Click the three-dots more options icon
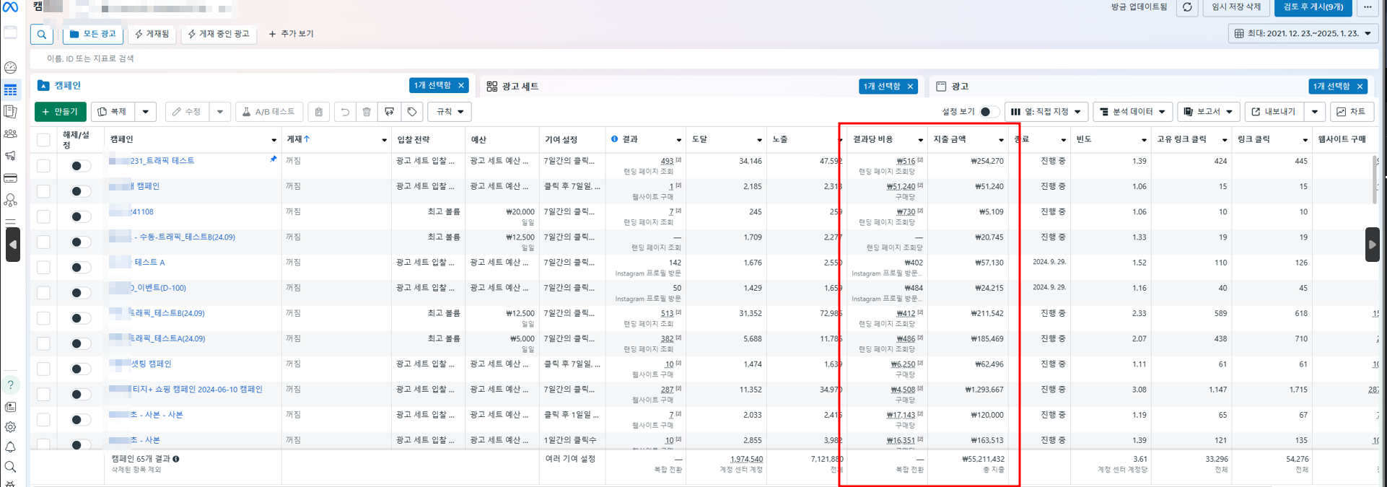The image size is (1387, 487). click(x=1368, y=7)
